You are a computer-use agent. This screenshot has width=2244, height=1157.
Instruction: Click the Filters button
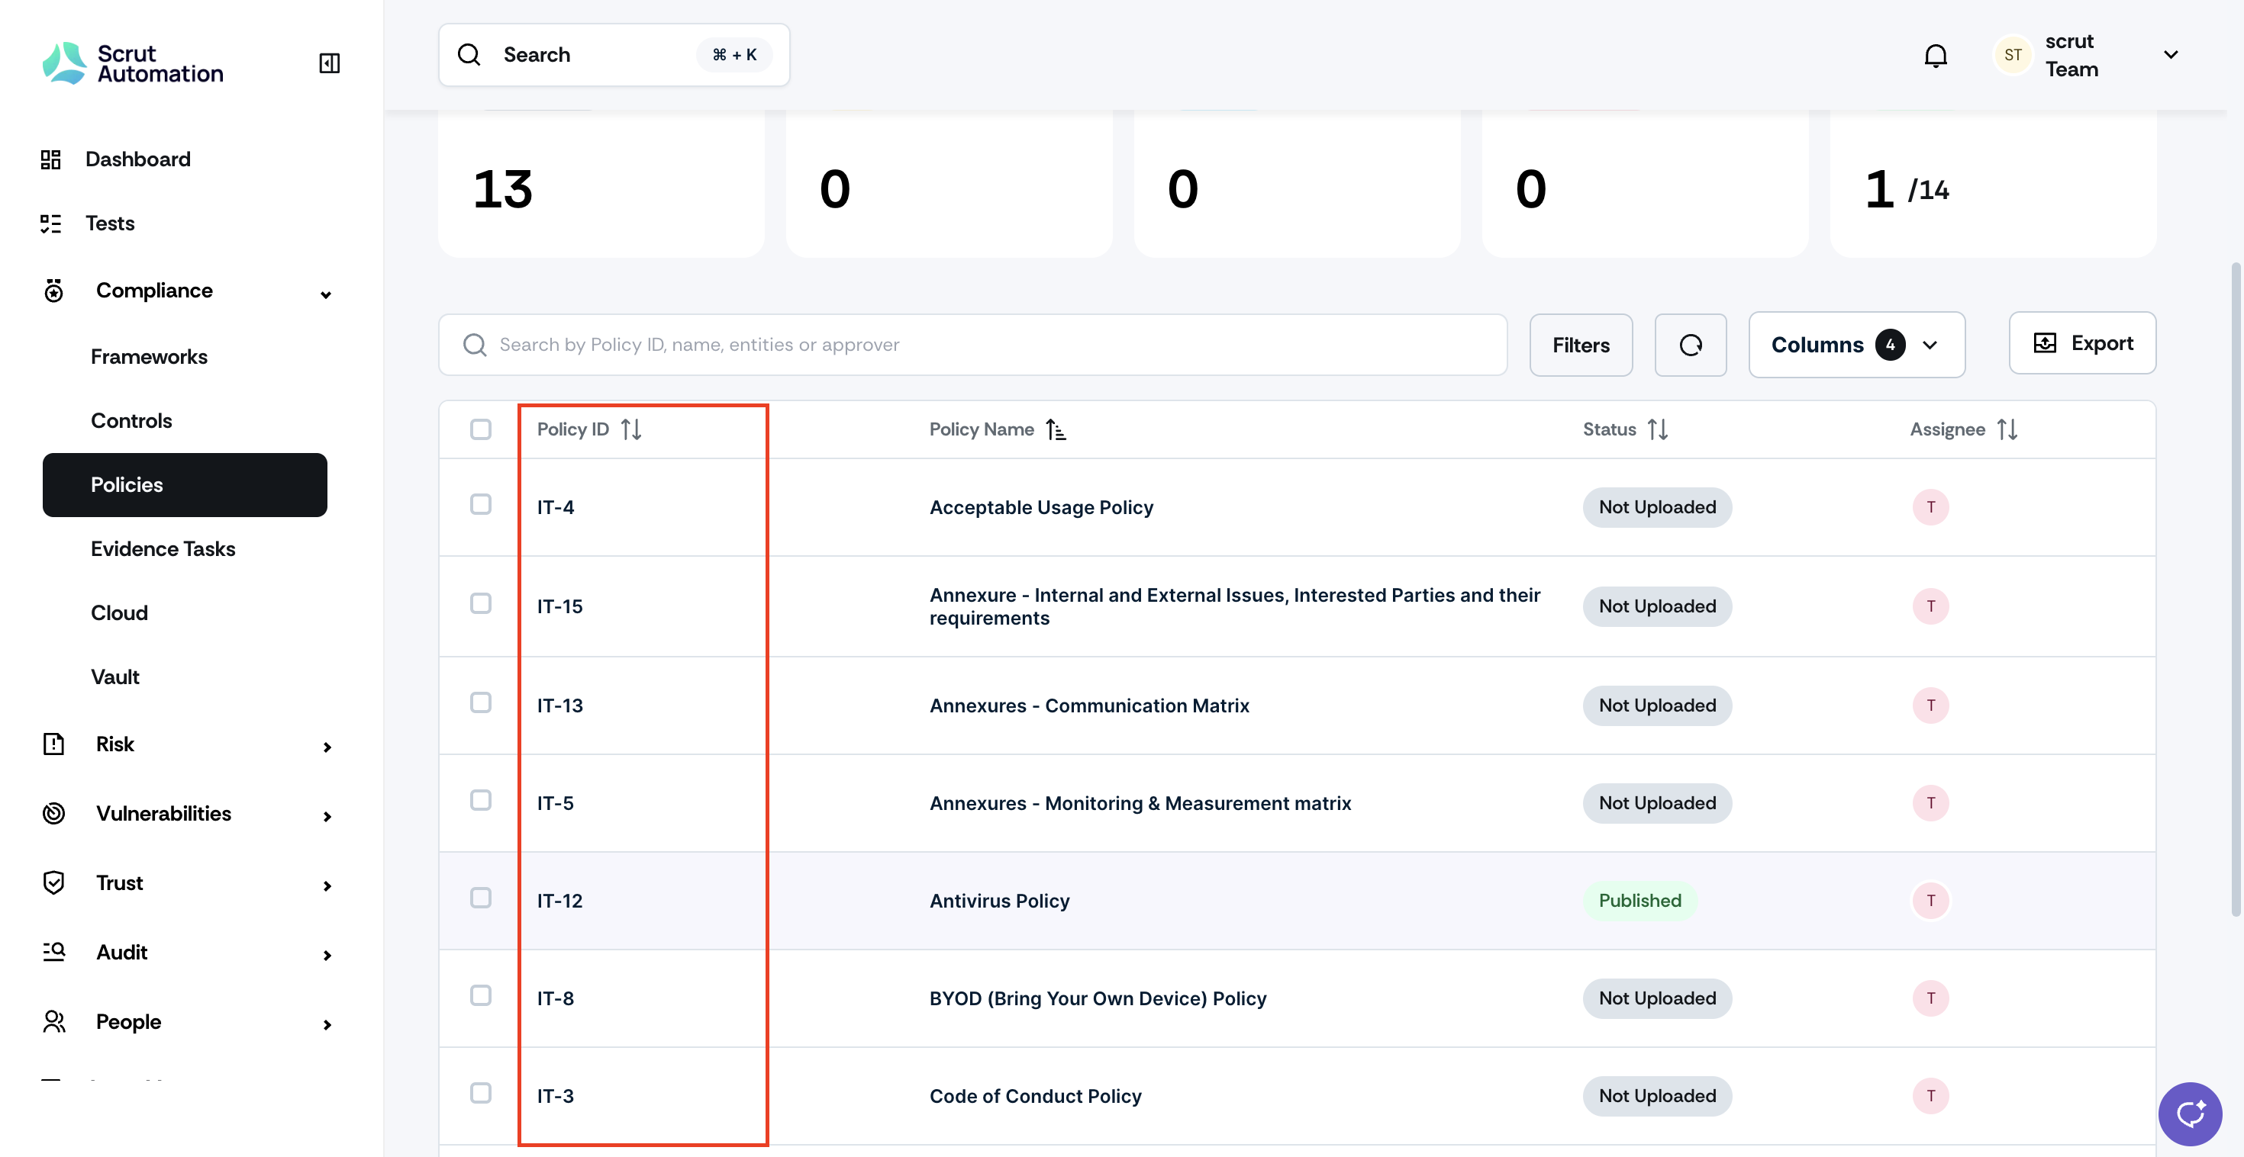click(1580, 345)
